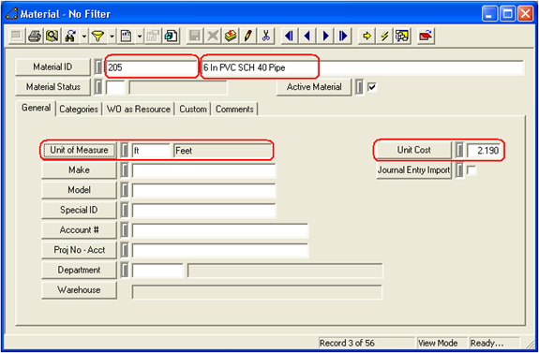This screenshot has width=539, height=353.
Task: Go to first record with blue arrow
Action: pos(290,36)
